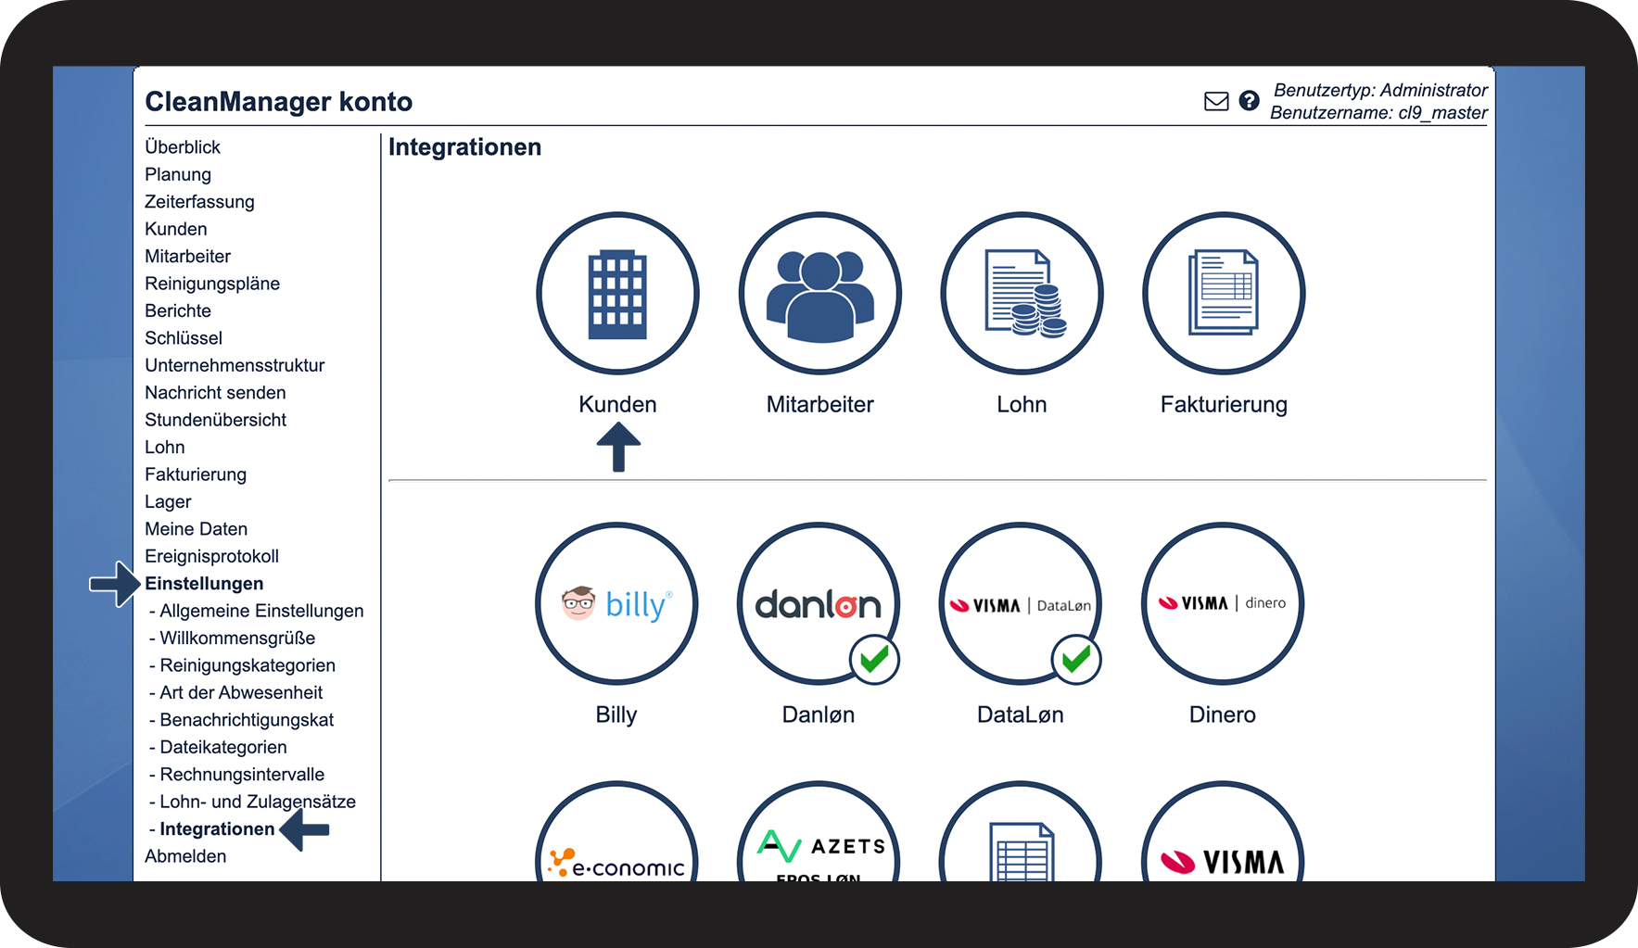Click the CleanManager konto page title
The image size is (1638, 948).
tap(279, 102)
